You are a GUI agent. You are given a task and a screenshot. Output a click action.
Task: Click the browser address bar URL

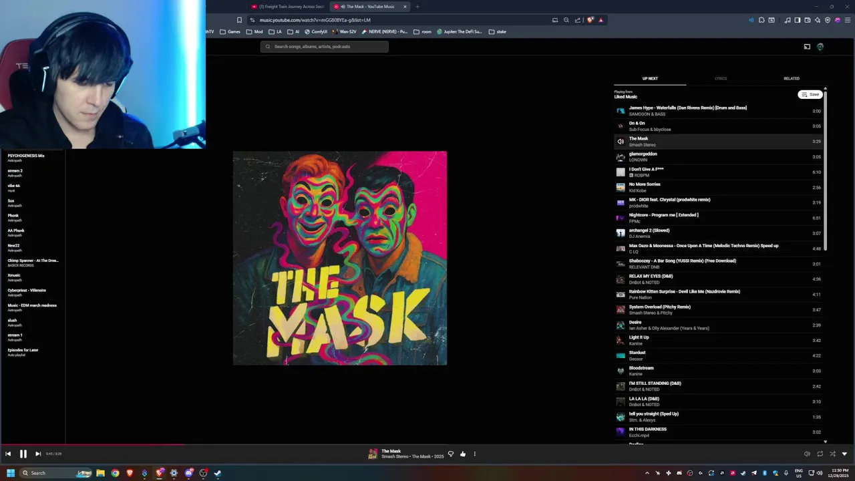click(x=315, y=20)
